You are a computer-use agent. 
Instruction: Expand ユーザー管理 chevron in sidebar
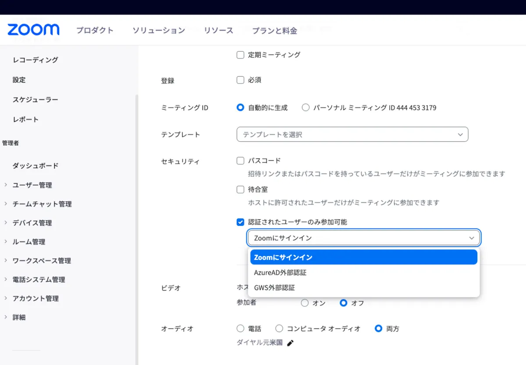tap(6, 185)
